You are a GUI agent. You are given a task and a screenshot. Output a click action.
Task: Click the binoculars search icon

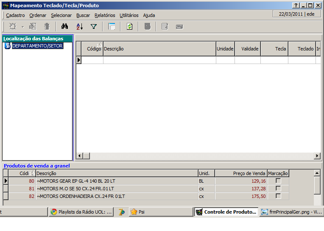pyautogui.click(x=64, y=26)
